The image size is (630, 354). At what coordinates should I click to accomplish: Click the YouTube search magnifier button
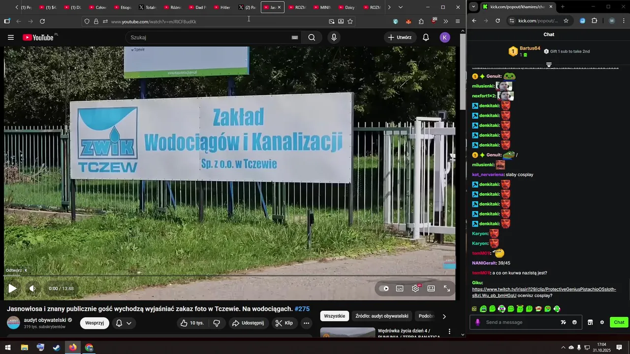click(312, 37)
